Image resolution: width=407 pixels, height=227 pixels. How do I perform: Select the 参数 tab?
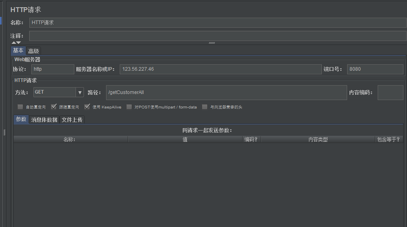tap(21, 119)
